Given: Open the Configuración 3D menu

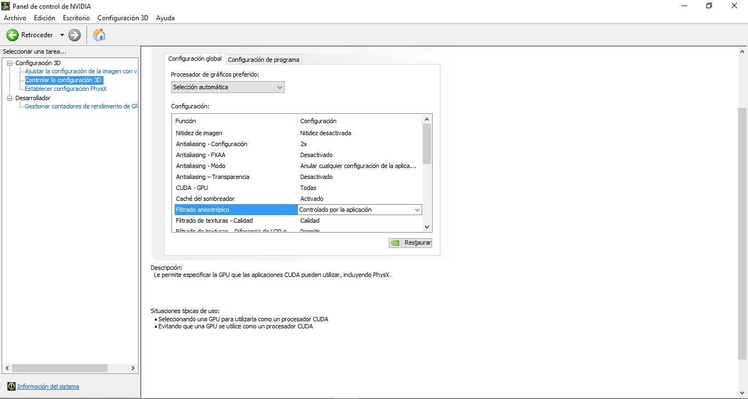Looking at the screenshot, I should (x=123, y=18).
